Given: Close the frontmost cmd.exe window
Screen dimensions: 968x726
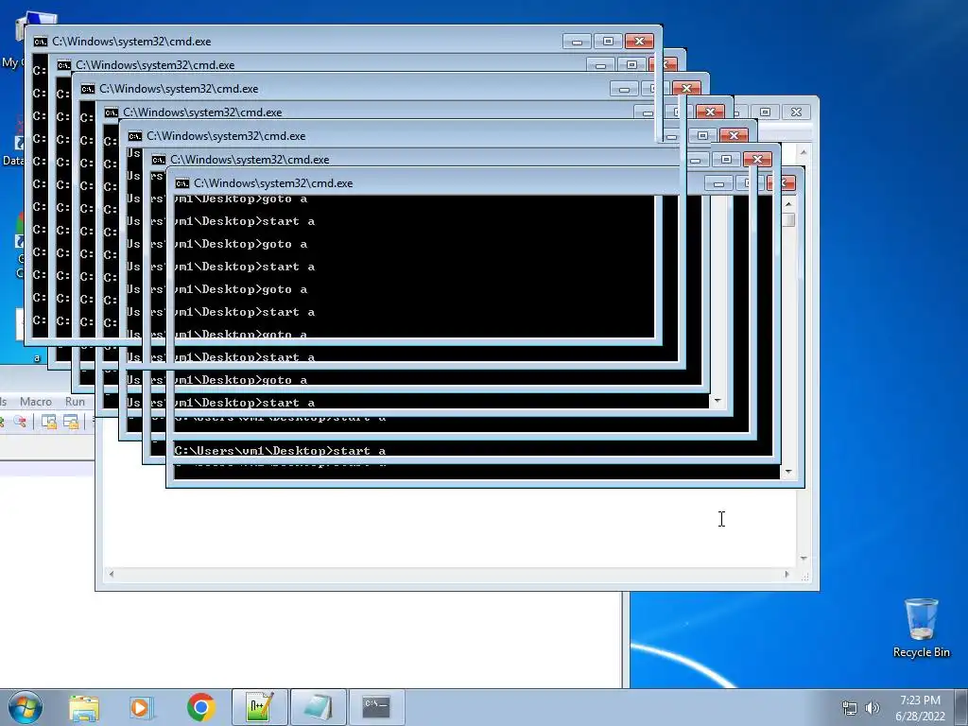Looking at the screenshot, I should coord(639,42).
